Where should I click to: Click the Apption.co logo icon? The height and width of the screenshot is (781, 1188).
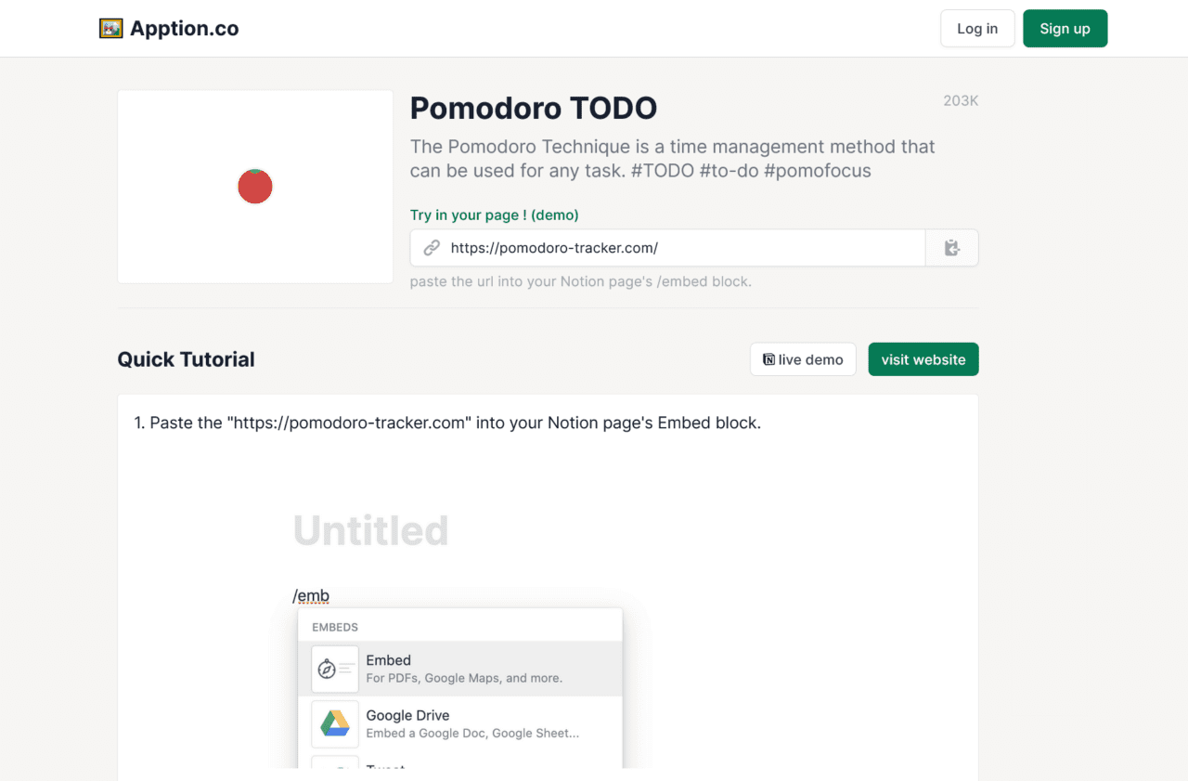pos(111,29)
